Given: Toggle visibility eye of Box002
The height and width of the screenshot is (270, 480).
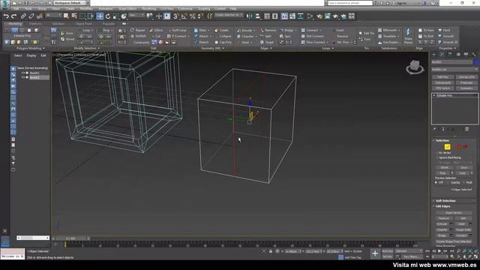Looking at the screenshot, I should tap(23, 77).
